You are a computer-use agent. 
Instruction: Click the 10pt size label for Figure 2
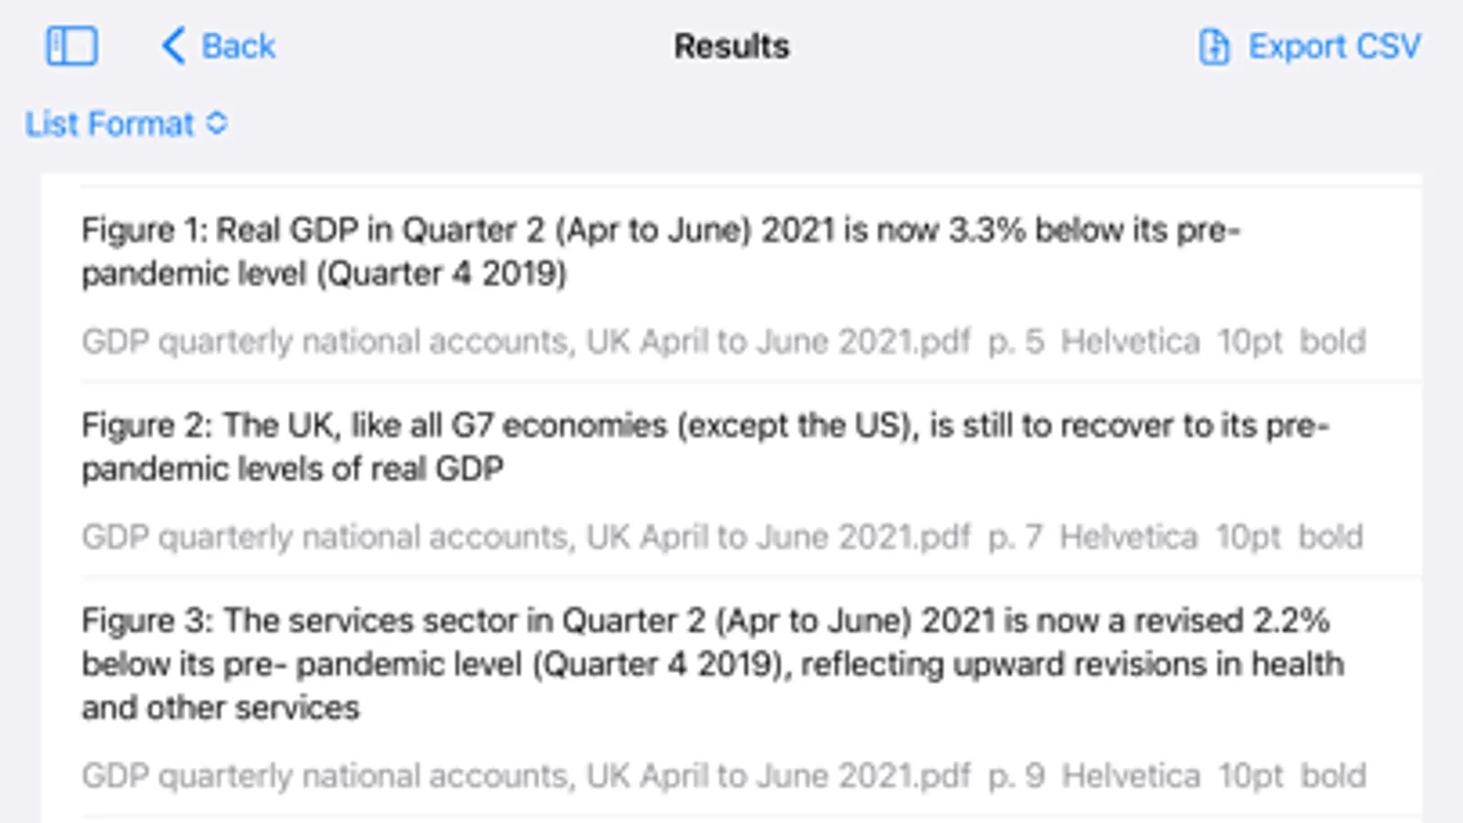click(x=1248, y=537)
